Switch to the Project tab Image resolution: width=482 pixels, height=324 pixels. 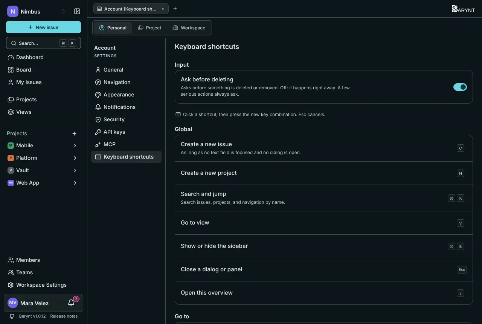149,28
